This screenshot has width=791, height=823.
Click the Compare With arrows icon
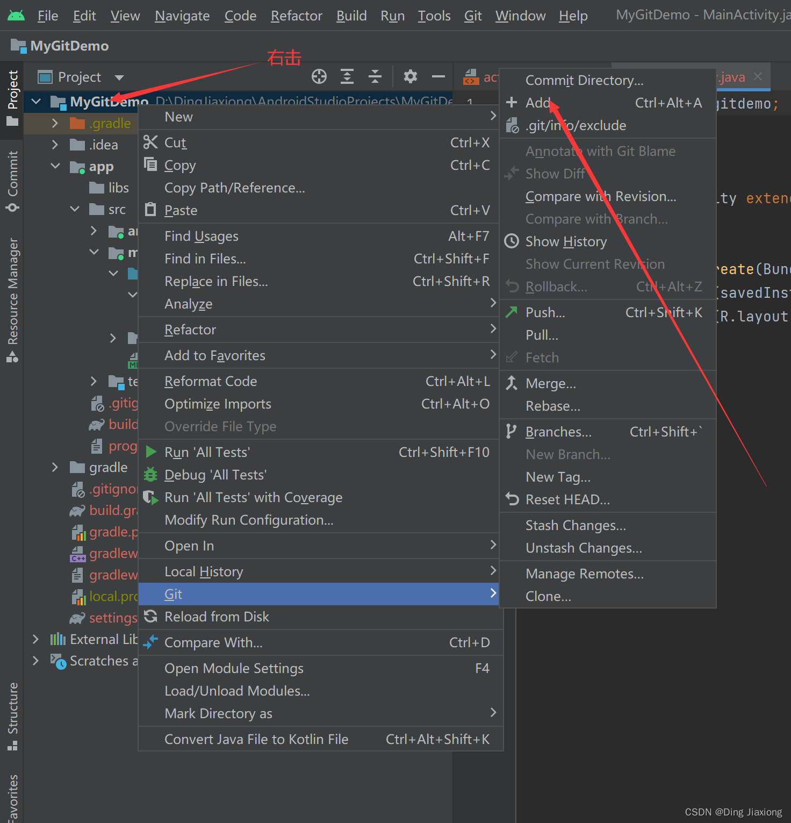tap(151, 642)
